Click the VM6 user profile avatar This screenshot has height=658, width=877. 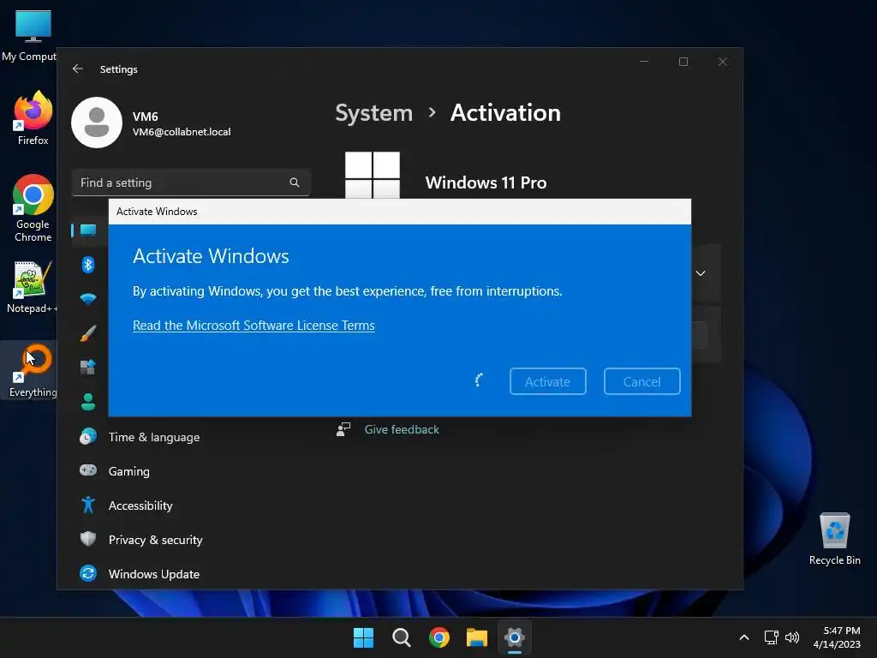[x=97, y=123]
